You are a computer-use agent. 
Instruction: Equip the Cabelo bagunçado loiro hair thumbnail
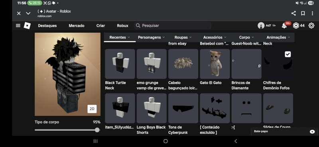pyautogui.click(x=183, y=64)
